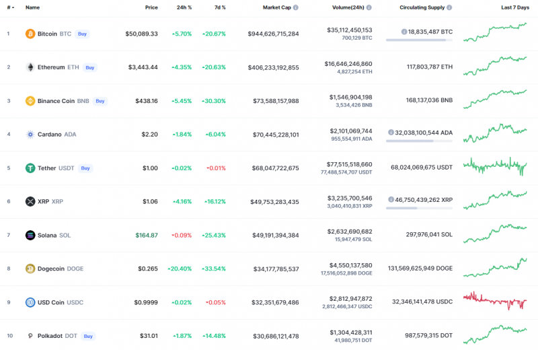Open the Volume(24h) info icon
The image size is (538, 350).
(369, 7)
